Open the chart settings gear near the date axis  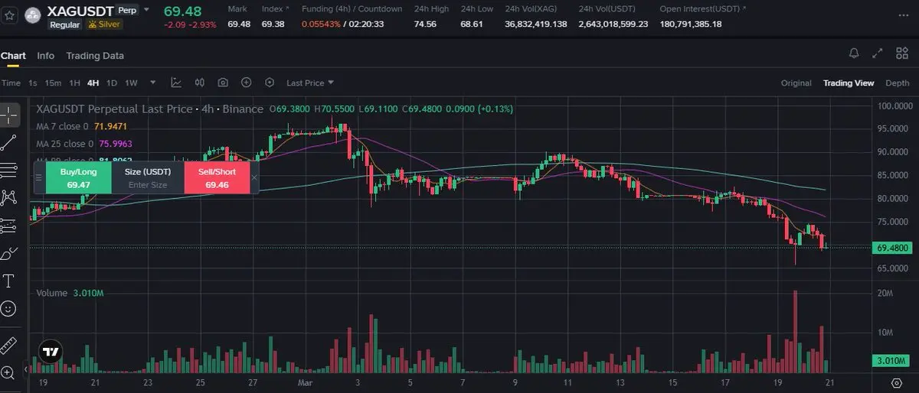point(896,382)
